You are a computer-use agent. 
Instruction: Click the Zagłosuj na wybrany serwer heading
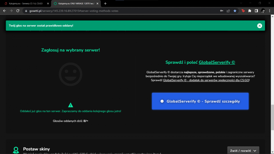pos(70,50)
